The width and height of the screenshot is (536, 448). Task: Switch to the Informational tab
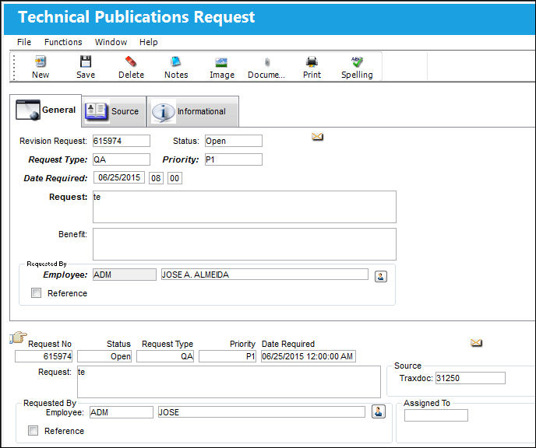[192, 111]
